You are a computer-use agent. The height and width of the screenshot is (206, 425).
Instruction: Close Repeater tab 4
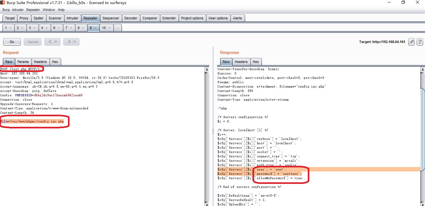pyautogui.click(x=47, y=28)
